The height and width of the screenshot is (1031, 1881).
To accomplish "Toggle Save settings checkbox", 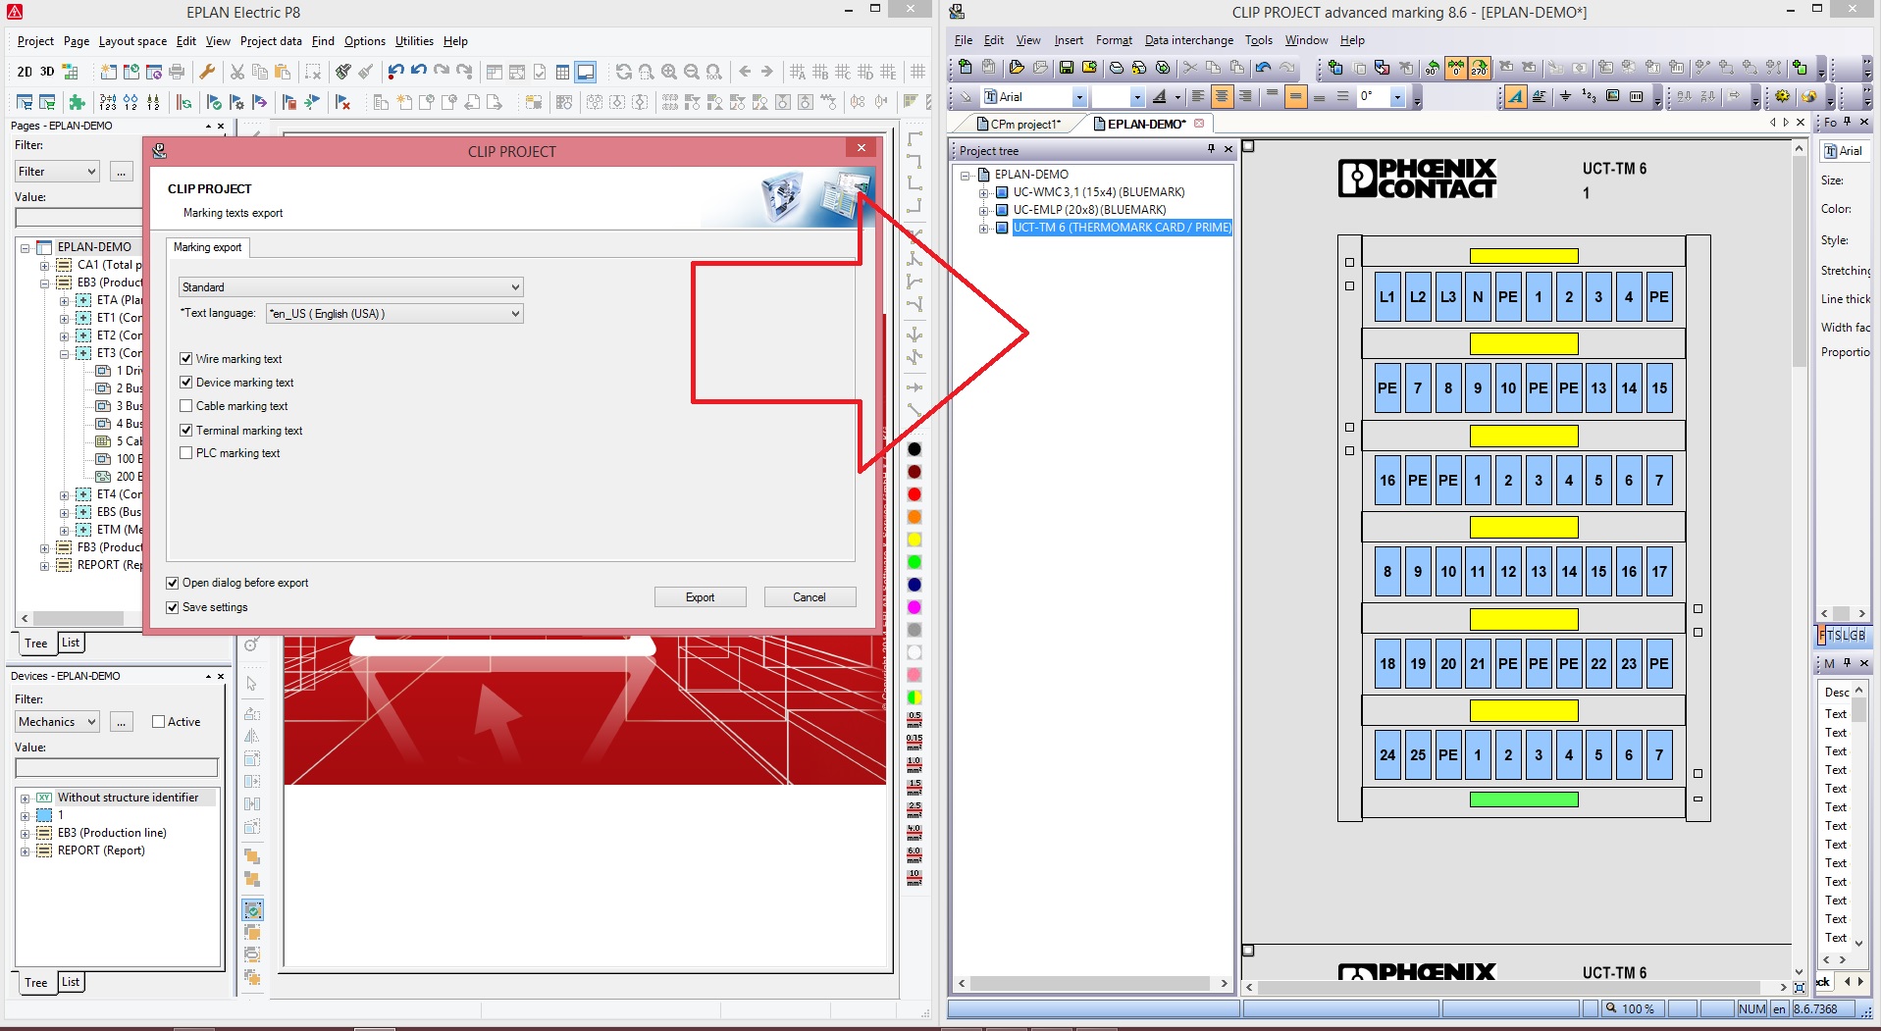I will 172,607.
